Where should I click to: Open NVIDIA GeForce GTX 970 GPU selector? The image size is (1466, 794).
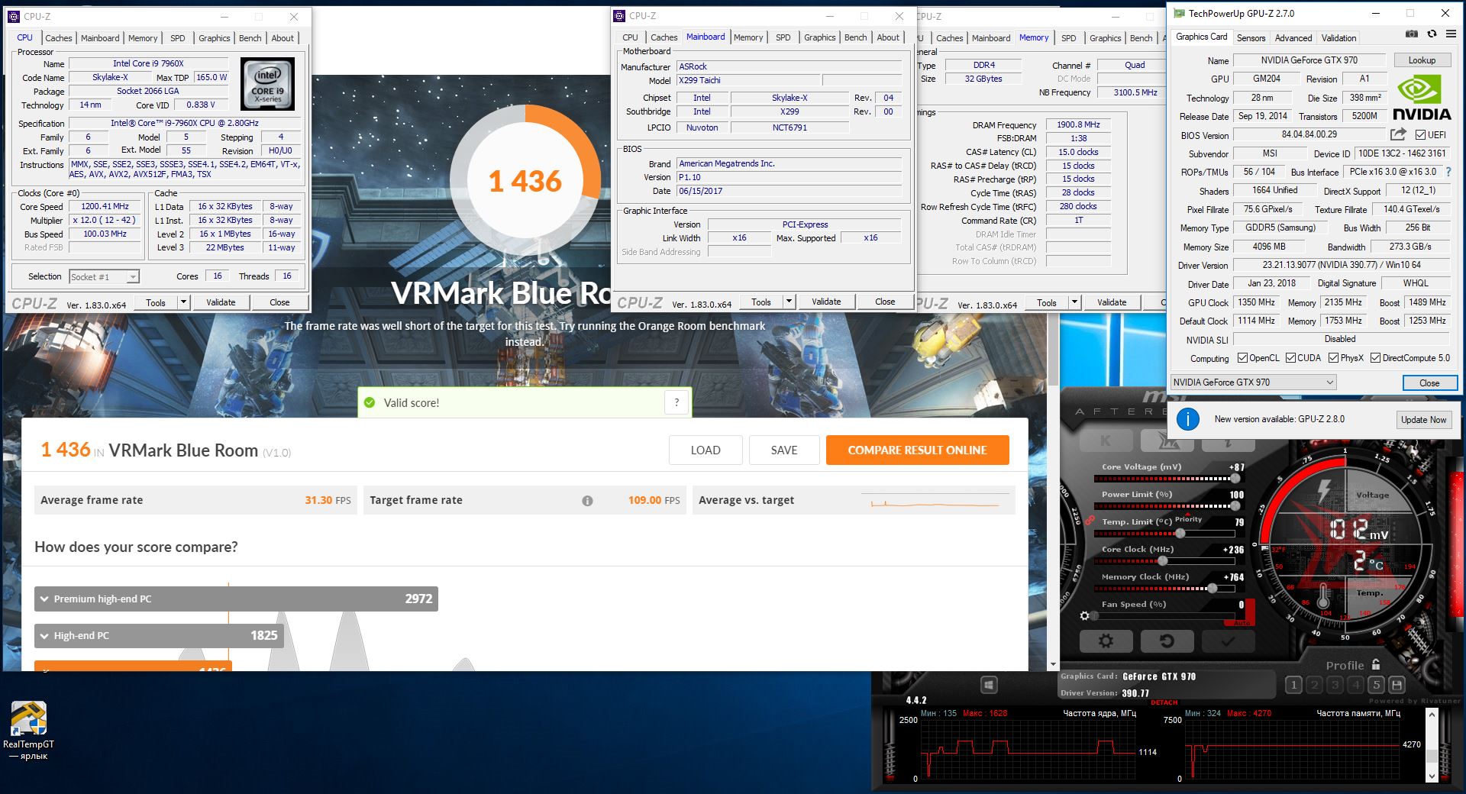1254,382
